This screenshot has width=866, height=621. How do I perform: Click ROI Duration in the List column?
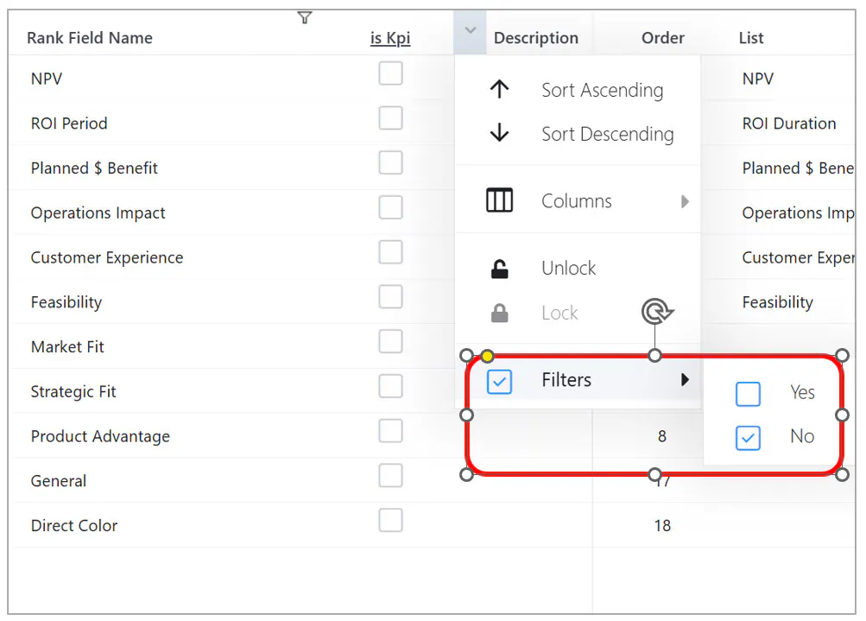point(789,124)
